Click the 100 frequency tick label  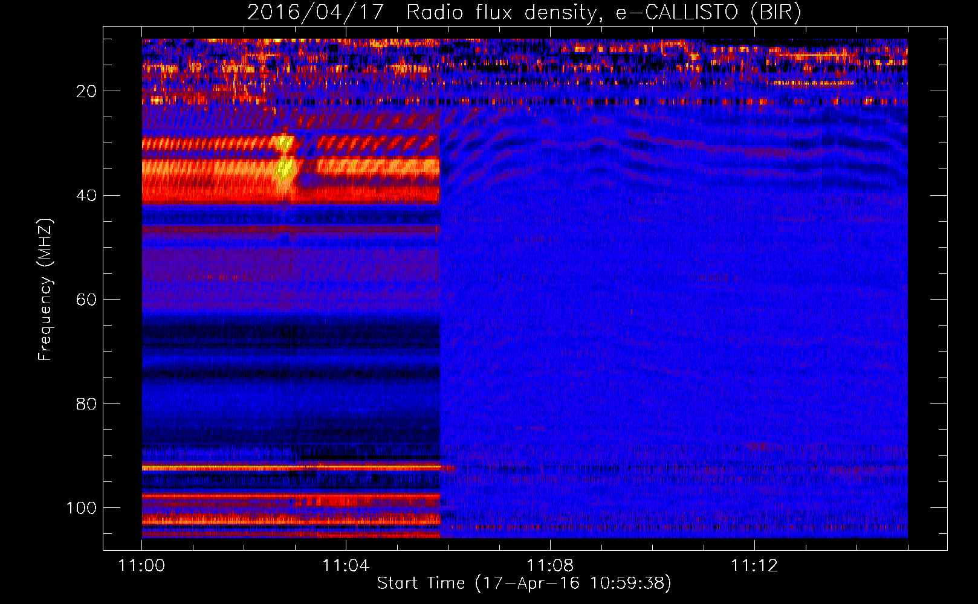82,508
